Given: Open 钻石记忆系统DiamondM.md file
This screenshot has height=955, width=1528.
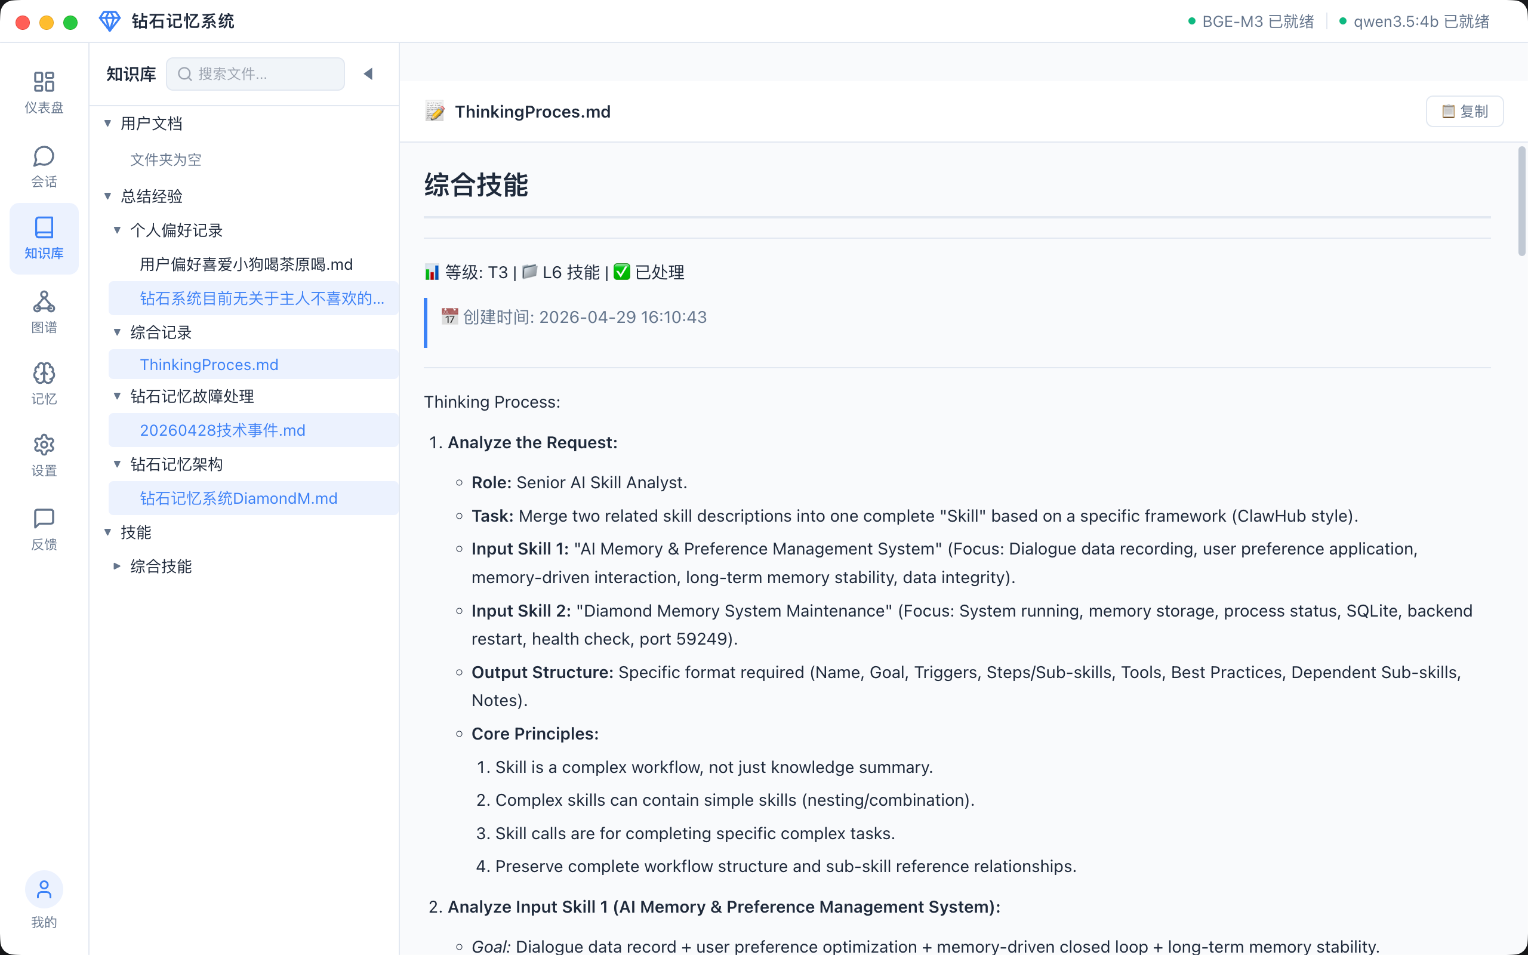Looking at the screenshot, I should click(x=238, y=498).
